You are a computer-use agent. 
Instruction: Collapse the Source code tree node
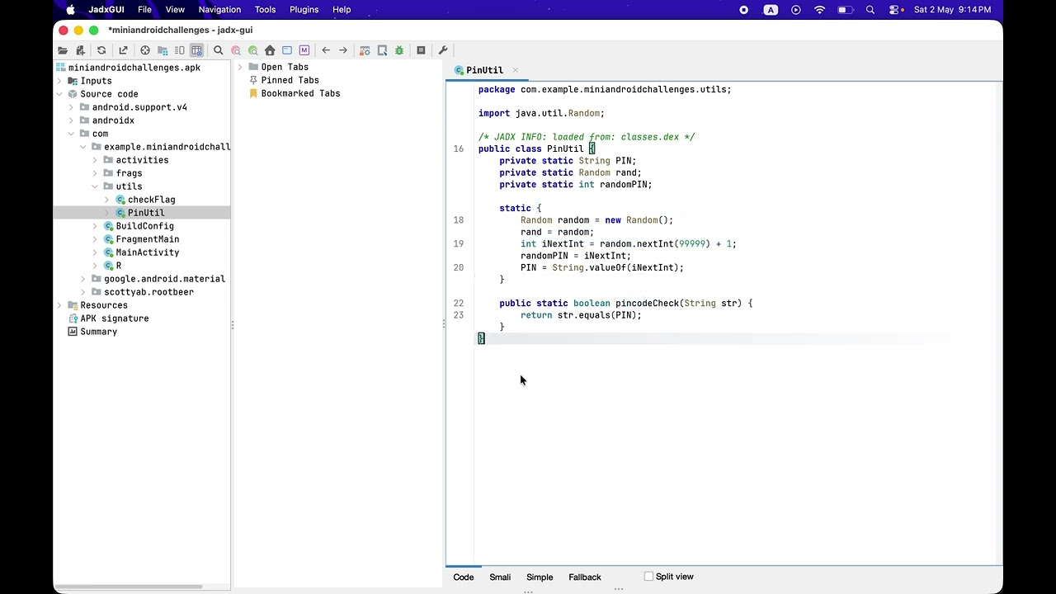59,94
